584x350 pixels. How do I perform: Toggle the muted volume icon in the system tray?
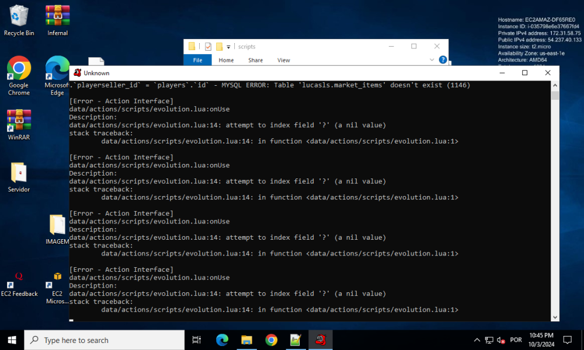click(500, 340)
